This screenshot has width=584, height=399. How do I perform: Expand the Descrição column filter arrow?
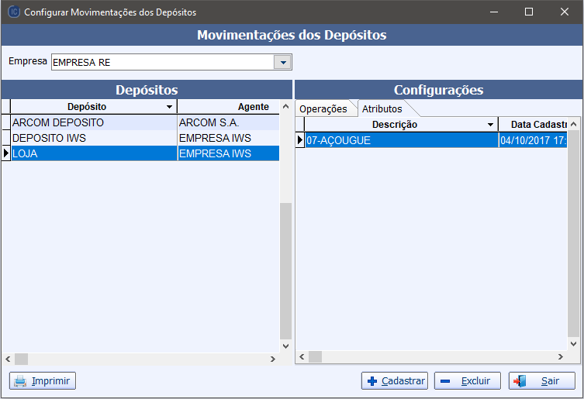coord(490,125)
